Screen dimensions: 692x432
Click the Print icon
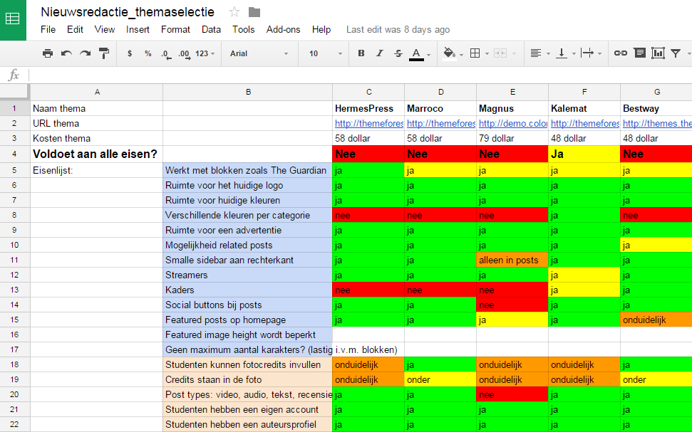(48, 53)
